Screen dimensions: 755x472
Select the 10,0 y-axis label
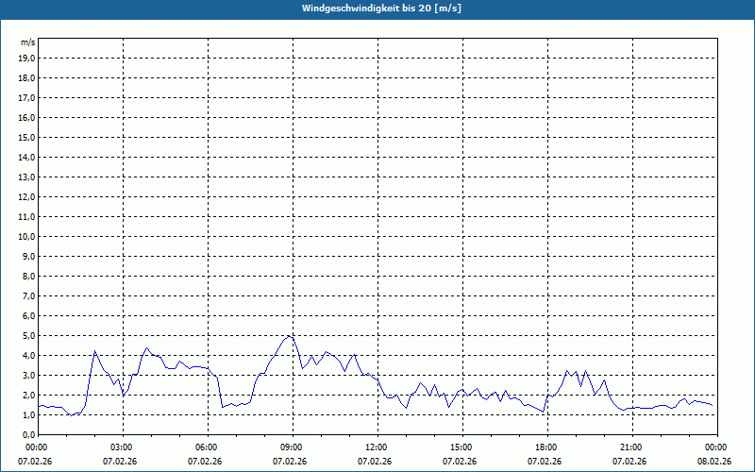pos(26,236)
